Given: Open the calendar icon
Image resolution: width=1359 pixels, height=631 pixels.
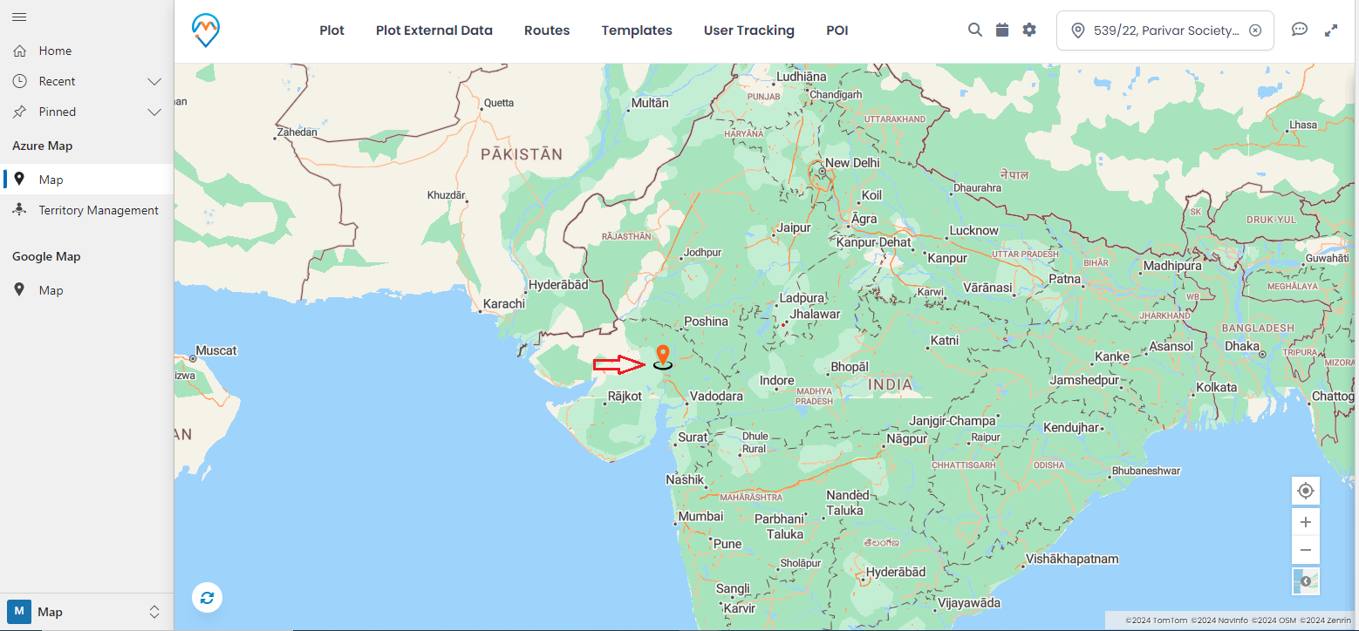Looking at the screenshot, I should click(x=1002, y=30).
